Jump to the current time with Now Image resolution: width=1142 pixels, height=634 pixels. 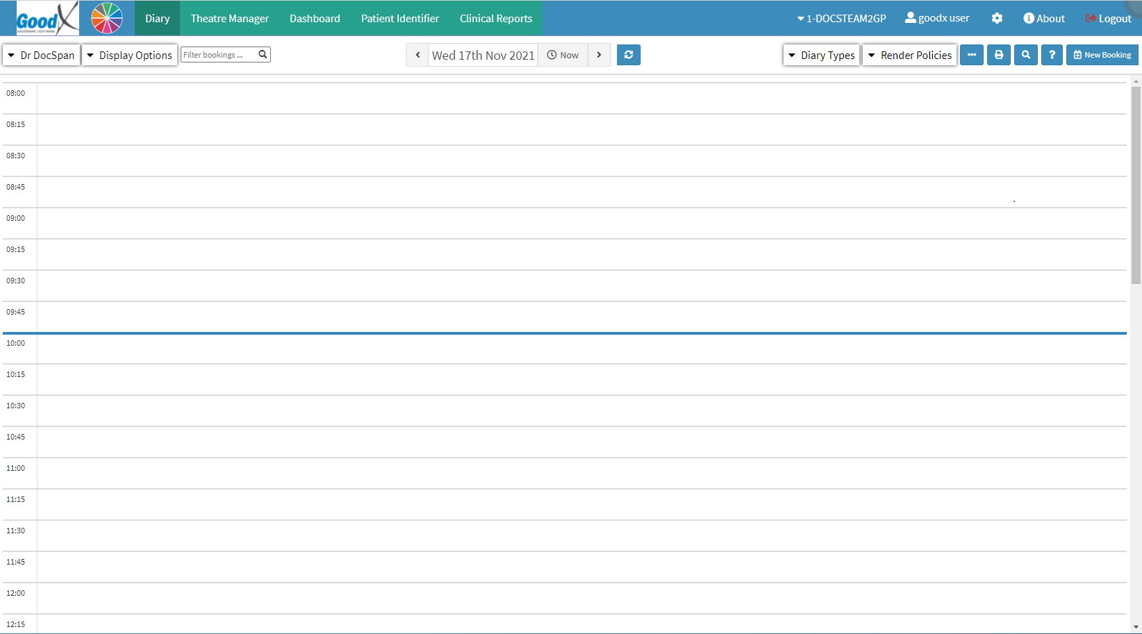pyautogui.click(x=563, y=55)
